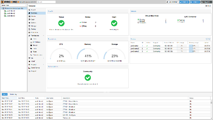The width and height of the screenshot is (213, 120).
Task: Click the Backup menu icon
Action: click(29, 29)
